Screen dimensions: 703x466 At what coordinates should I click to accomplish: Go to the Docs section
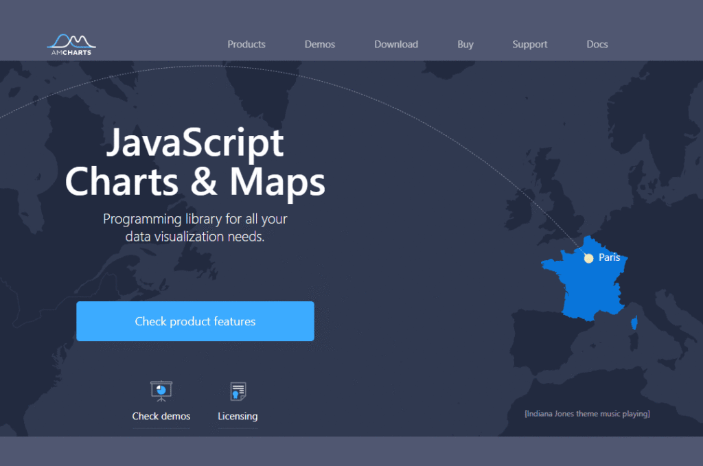point(597,44)
